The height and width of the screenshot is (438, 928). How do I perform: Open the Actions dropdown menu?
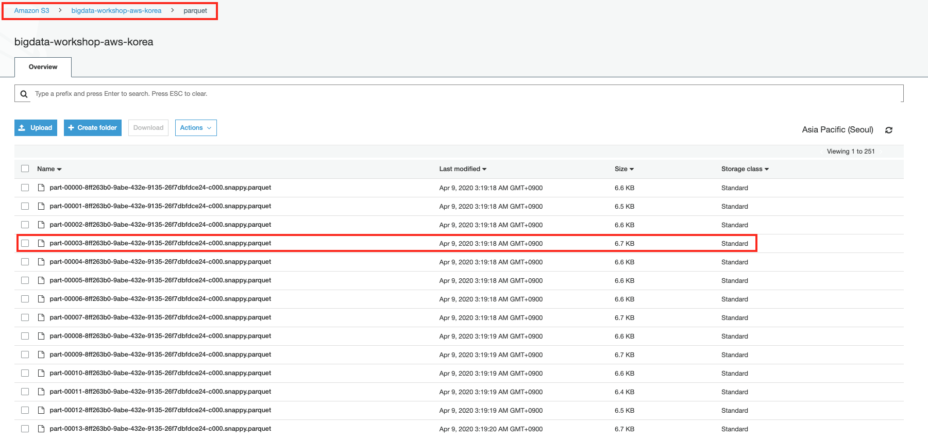(196, 128)
